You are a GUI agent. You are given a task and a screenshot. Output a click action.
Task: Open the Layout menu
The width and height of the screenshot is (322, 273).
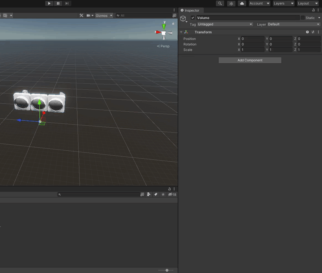(x=308, y=3)
